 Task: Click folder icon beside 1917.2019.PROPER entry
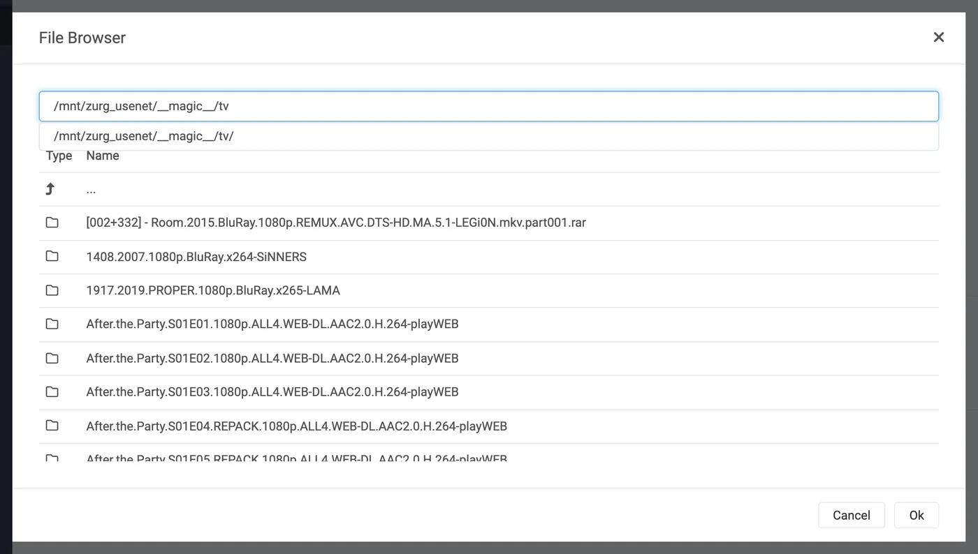[x=52, y=290]
